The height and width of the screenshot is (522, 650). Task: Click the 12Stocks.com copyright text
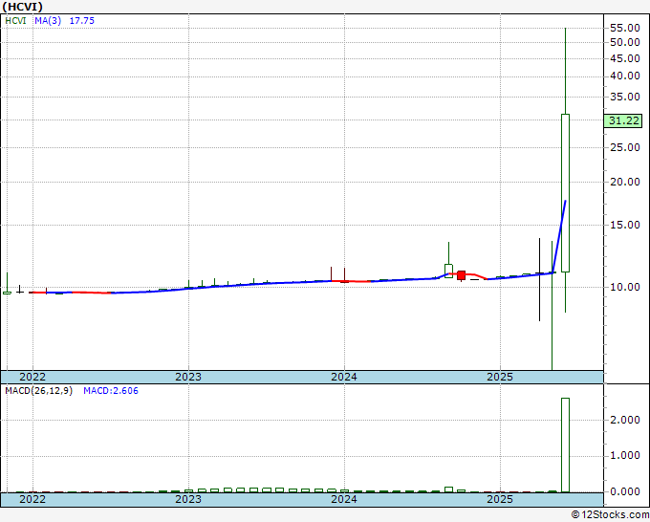[610, 515]
